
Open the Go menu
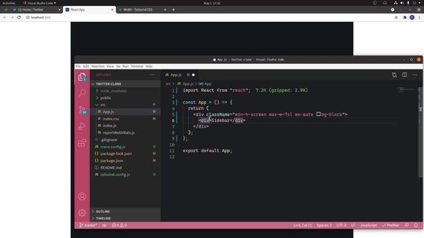118,66
